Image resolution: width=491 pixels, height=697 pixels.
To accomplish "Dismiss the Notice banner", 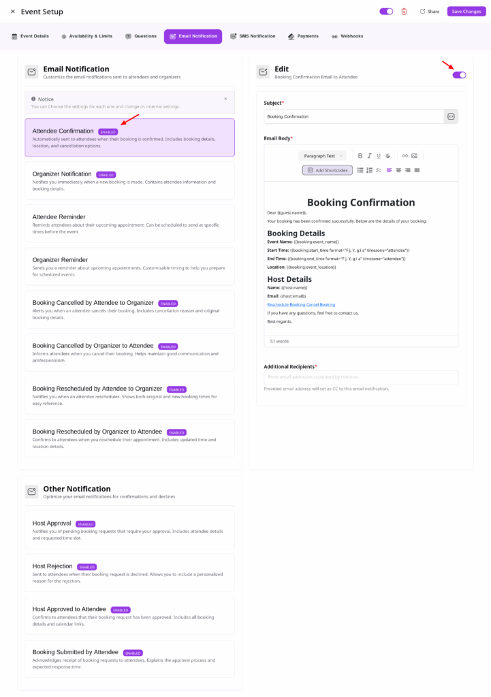I will (225, 99).
